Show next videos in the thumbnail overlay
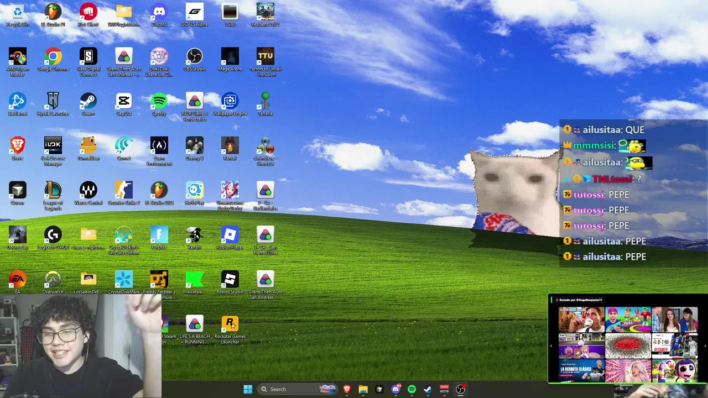 pos(704,345)
